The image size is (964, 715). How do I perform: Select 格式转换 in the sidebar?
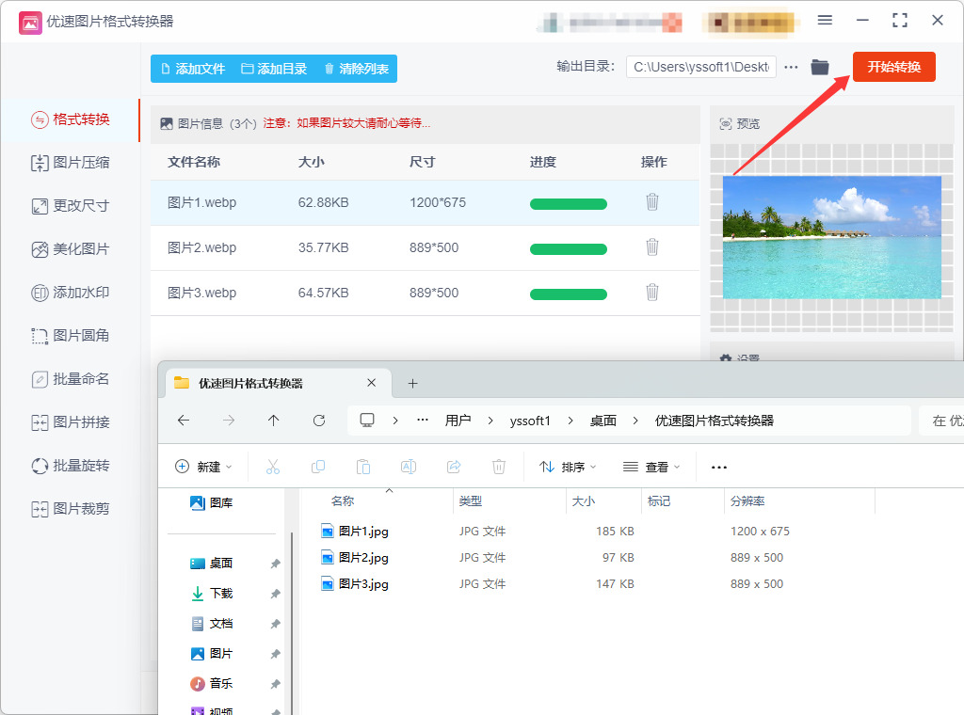71,119
